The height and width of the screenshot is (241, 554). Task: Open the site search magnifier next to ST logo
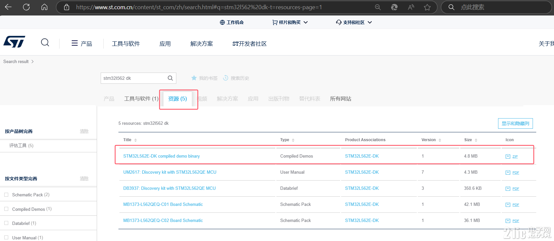(x=45, y=42)
